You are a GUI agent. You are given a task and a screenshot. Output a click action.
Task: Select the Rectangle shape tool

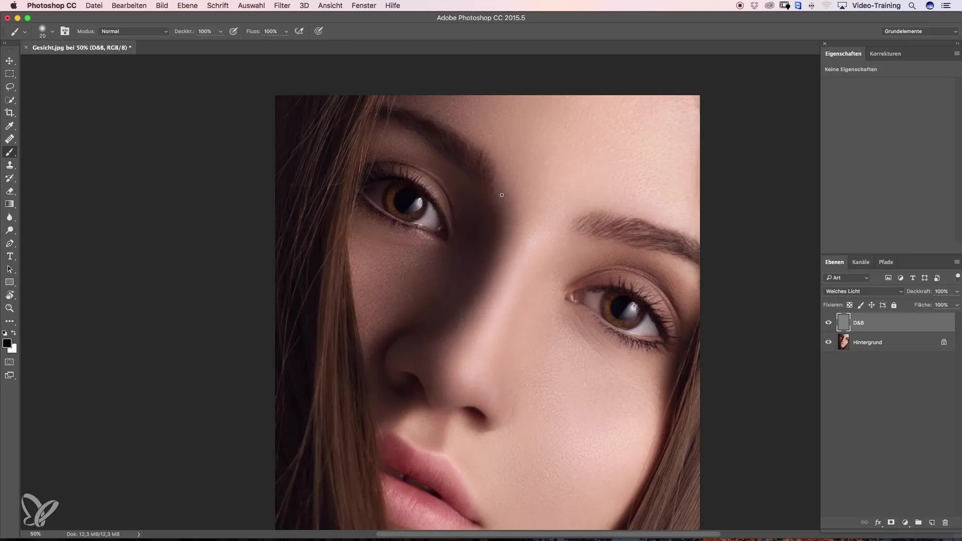pyautogui.click(x=10, y=282)
